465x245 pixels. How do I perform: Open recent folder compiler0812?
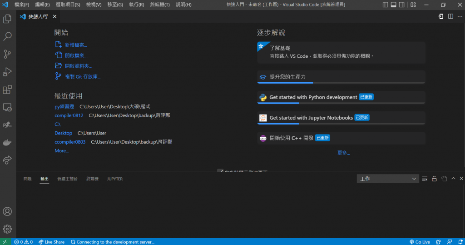pos(69,115)
